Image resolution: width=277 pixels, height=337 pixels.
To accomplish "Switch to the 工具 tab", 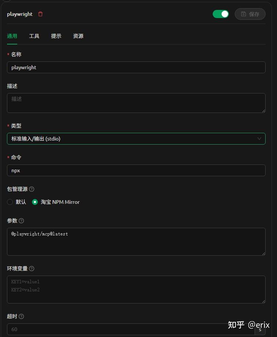I will point(34,36).
